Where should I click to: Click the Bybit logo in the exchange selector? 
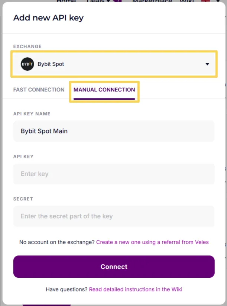point(26,64)
